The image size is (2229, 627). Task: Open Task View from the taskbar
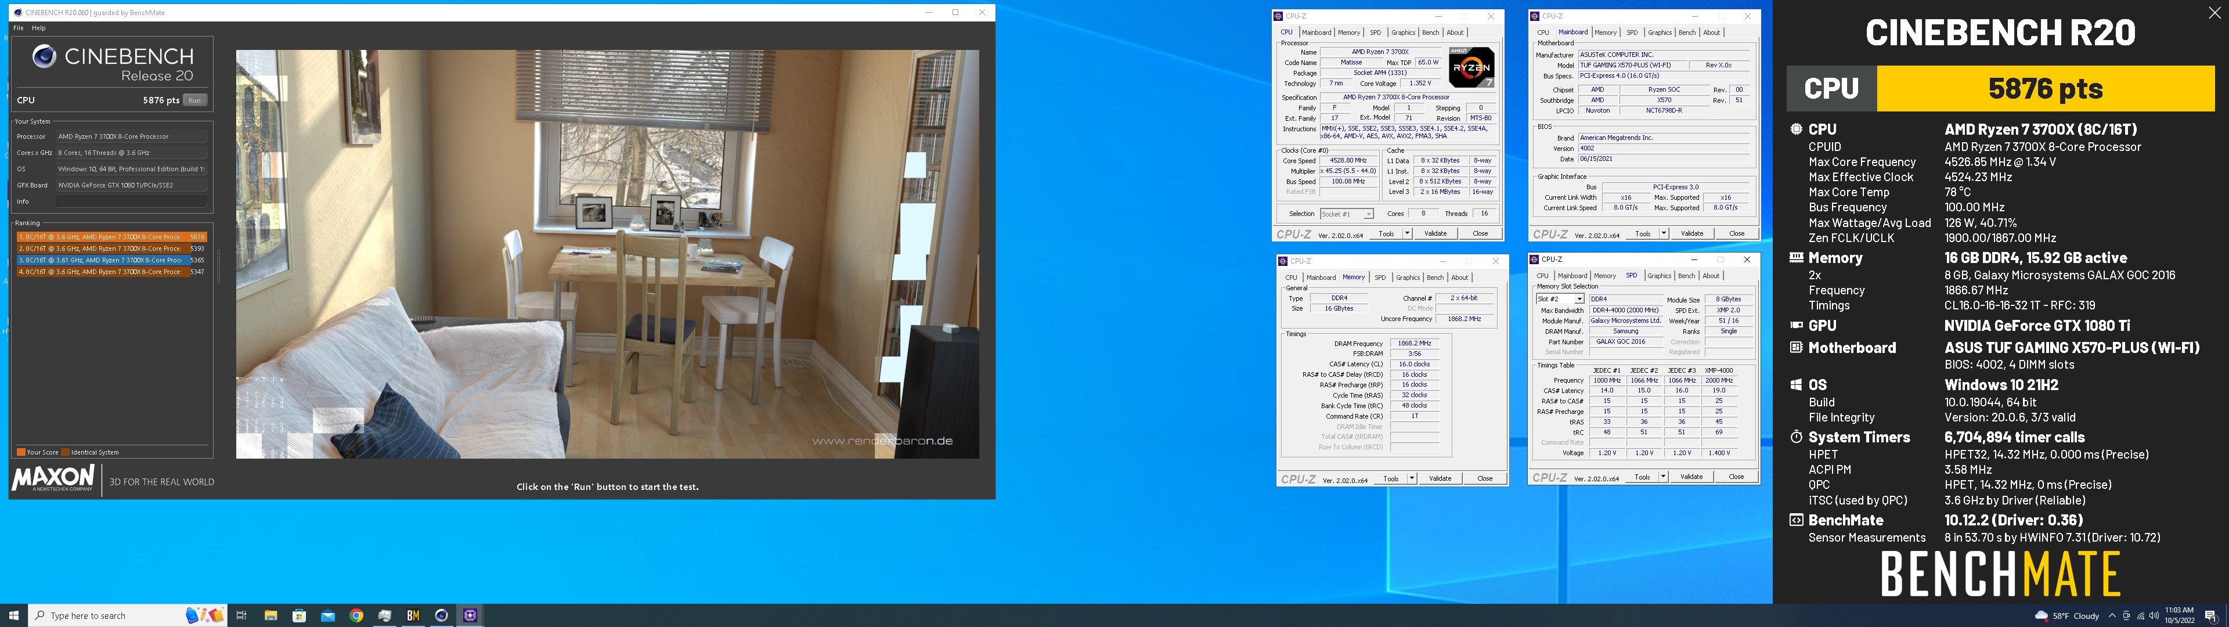(241, 616)
